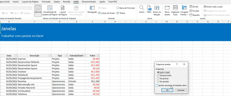
Task: Click value cell -R$ 68
Action: [x=93, y=88]
